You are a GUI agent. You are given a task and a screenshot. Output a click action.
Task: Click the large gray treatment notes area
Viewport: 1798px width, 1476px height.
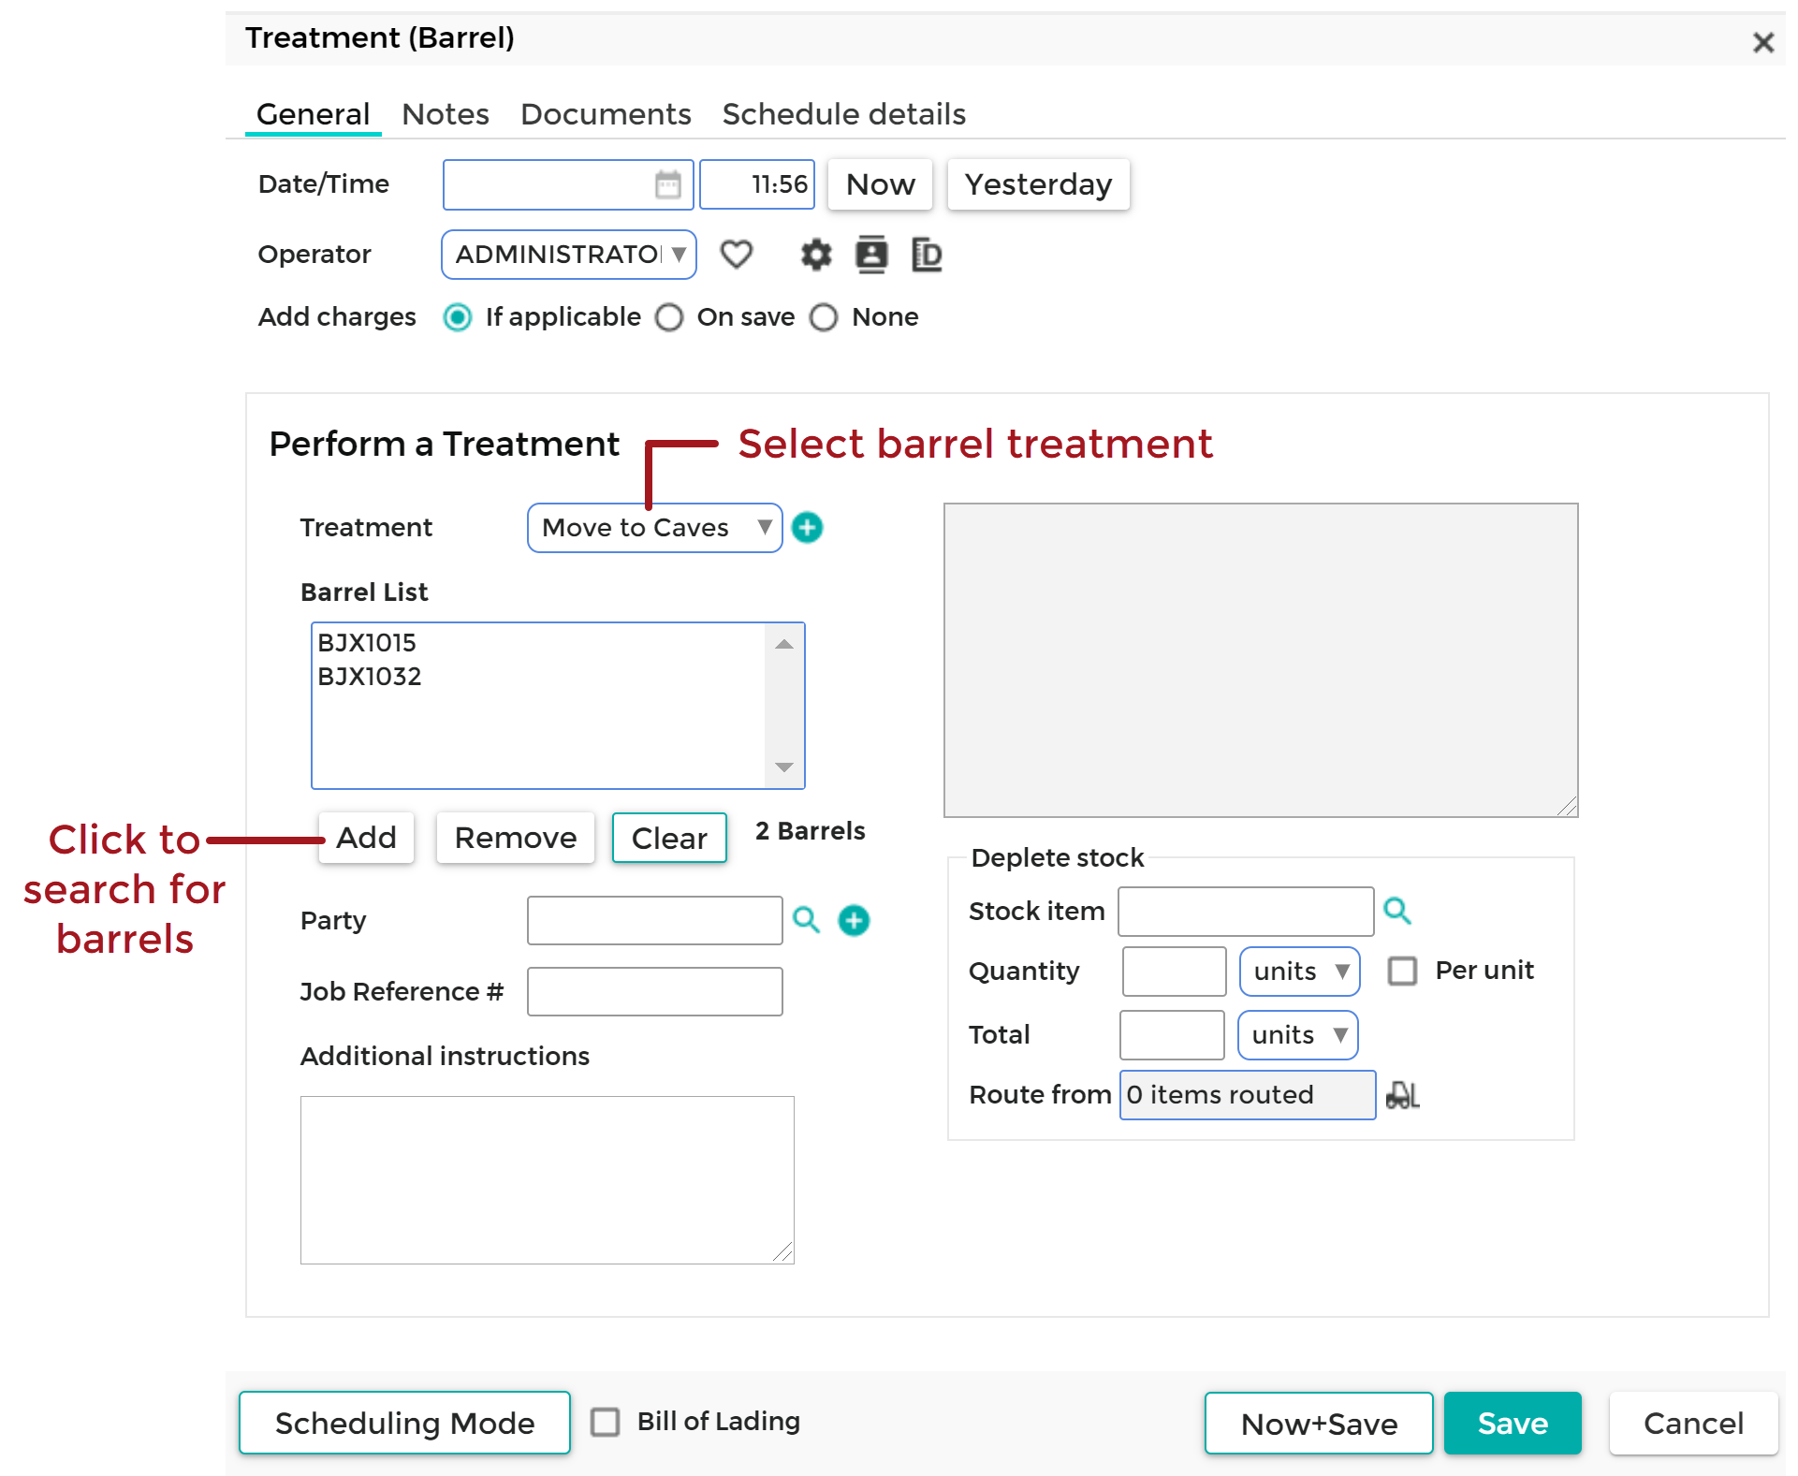[x=1261, y=661]
